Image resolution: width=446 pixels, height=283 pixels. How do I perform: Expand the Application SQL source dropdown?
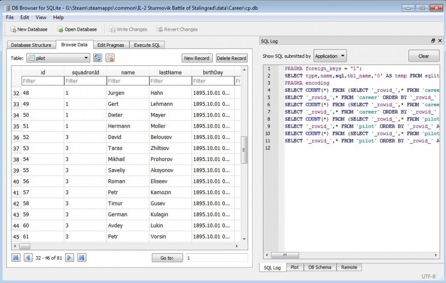[x=330, y=56]
